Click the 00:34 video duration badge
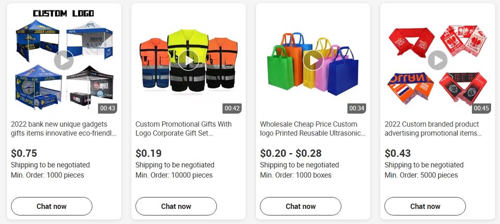 tap(357, 108)
